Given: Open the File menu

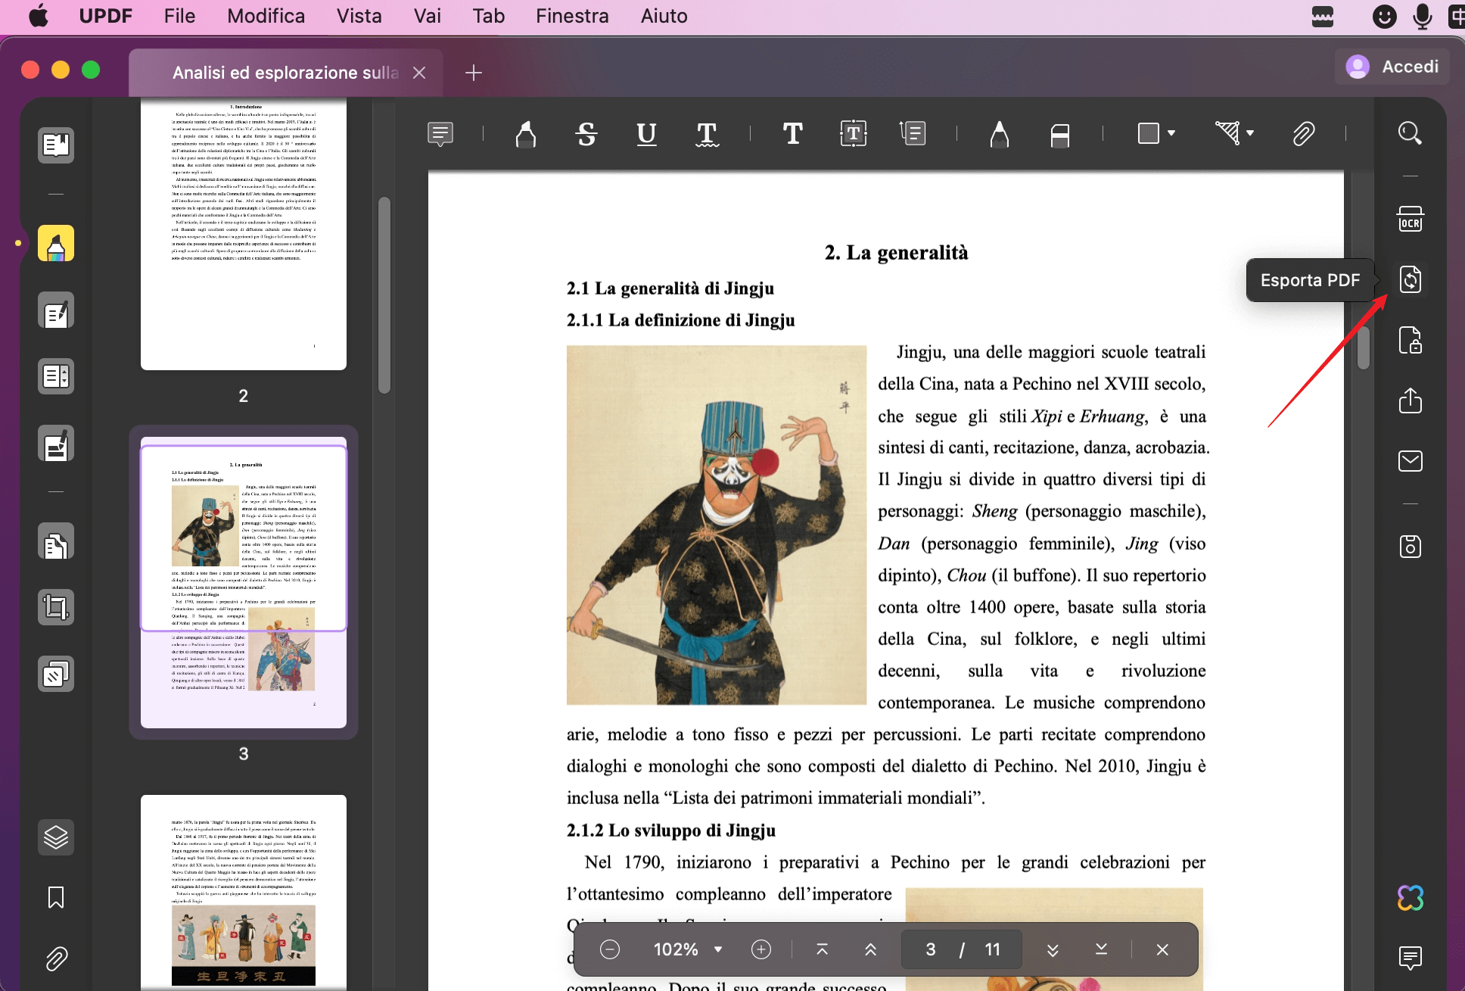Looking at the screenshot, I should [179, 16].
